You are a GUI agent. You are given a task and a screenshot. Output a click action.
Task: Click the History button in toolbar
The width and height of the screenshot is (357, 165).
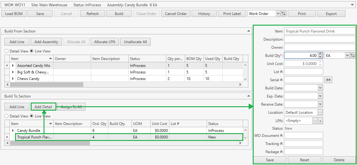204,13
